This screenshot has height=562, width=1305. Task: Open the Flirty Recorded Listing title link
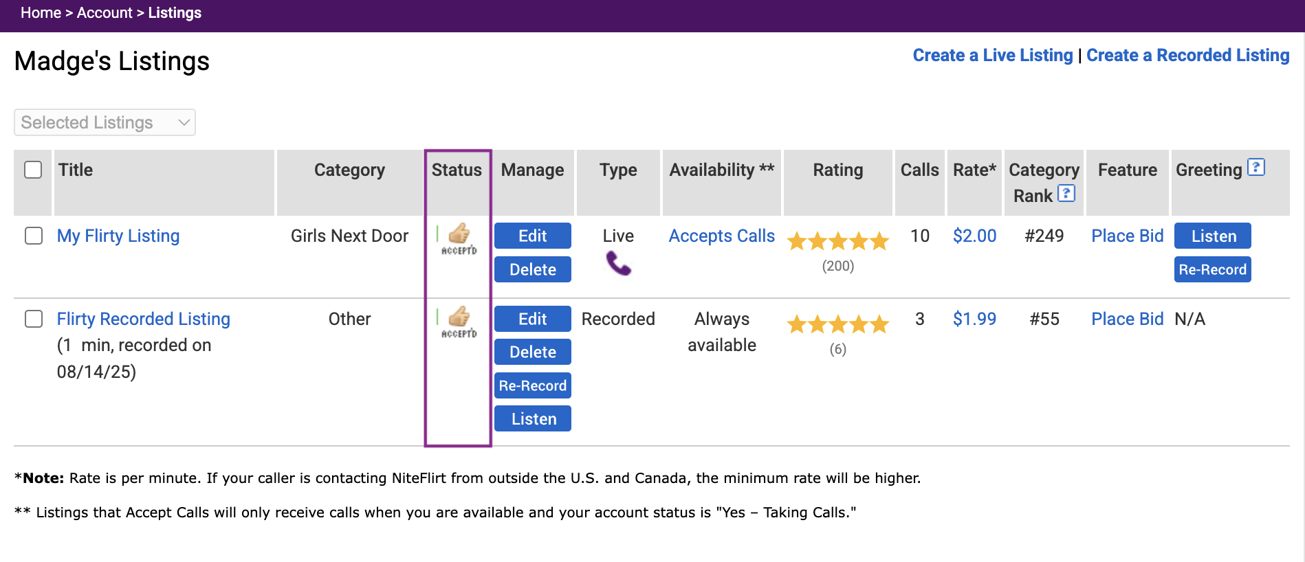coord(144,319)
